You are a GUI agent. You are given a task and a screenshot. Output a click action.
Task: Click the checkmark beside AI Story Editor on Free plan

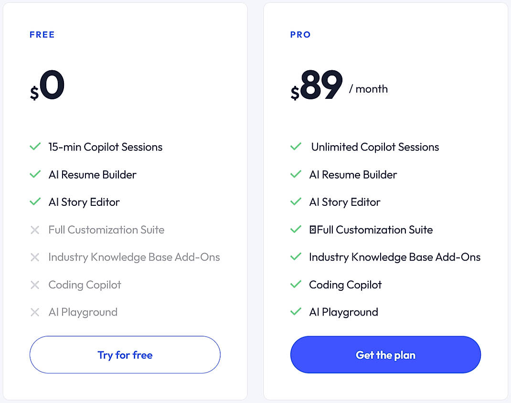35,202
